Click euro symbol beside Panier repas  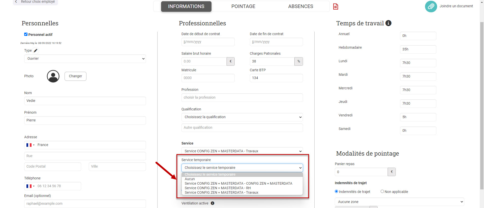click(x=392, y=172)
